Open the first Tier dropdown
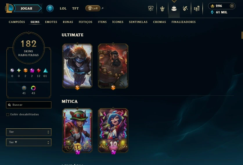243x165 pixels. 29,132
